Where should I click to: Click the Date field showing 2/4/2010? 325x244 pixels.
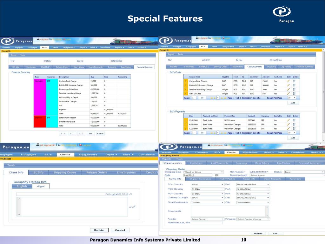click(x=198, y=175)
